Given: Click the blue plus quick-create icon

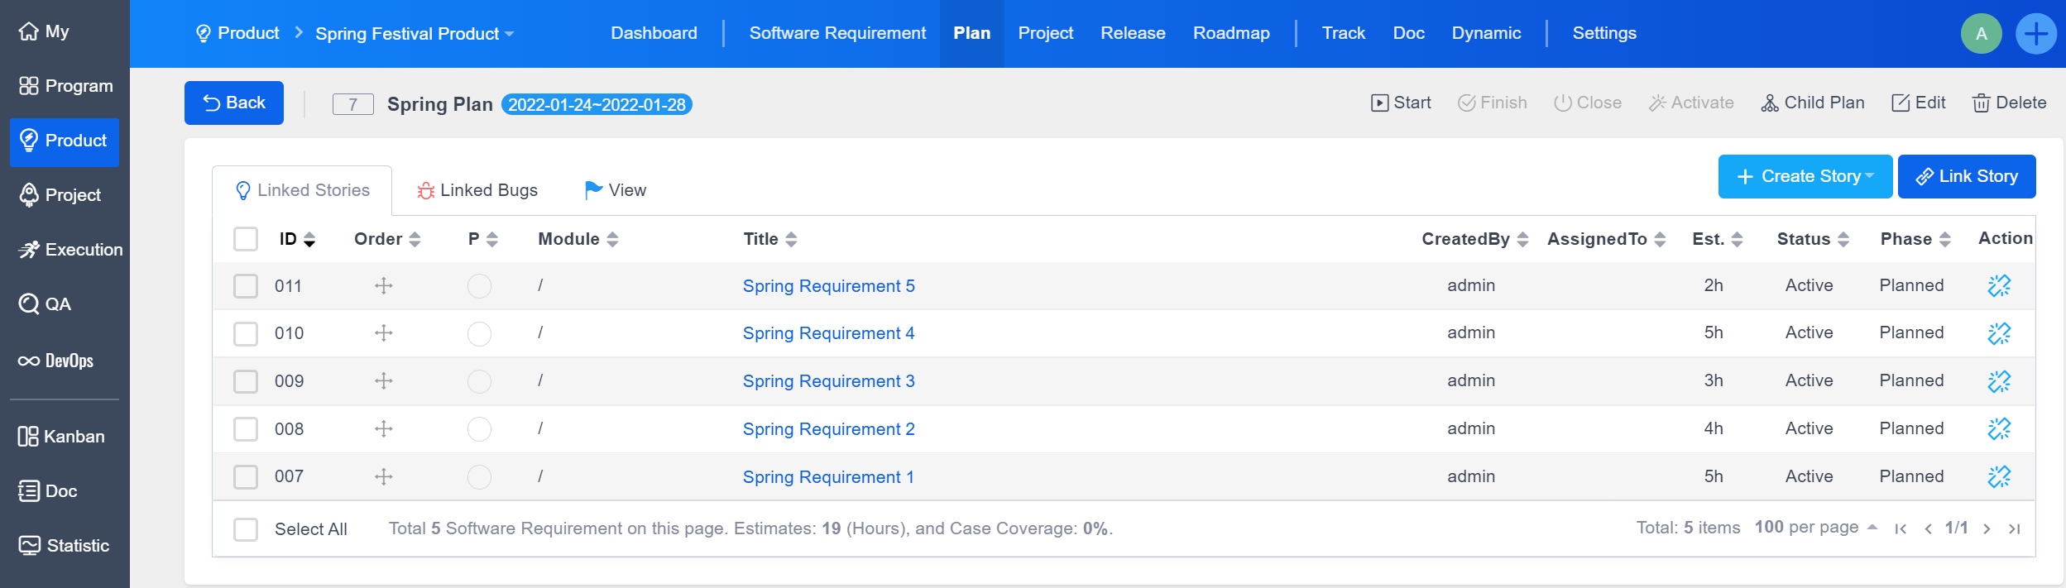Looking at the screenshot, I should coord(2035,34).
